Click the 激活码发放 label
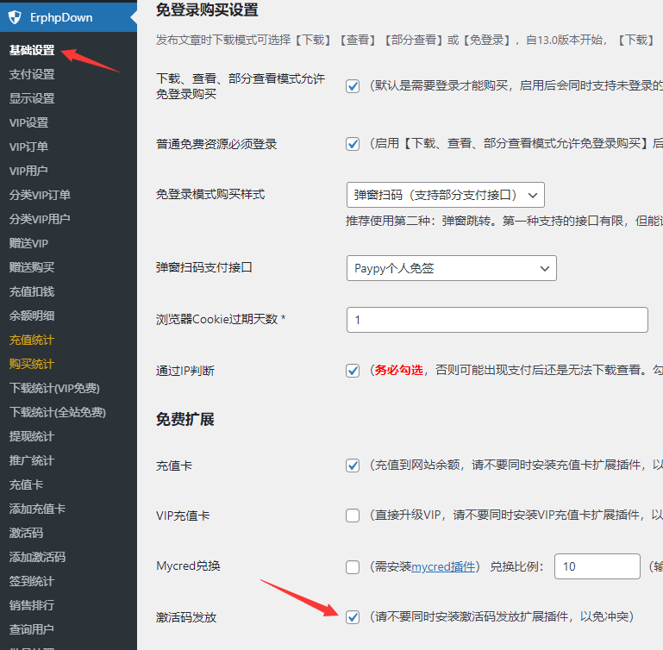Screen dimensions: 663x650 point(186,617)
